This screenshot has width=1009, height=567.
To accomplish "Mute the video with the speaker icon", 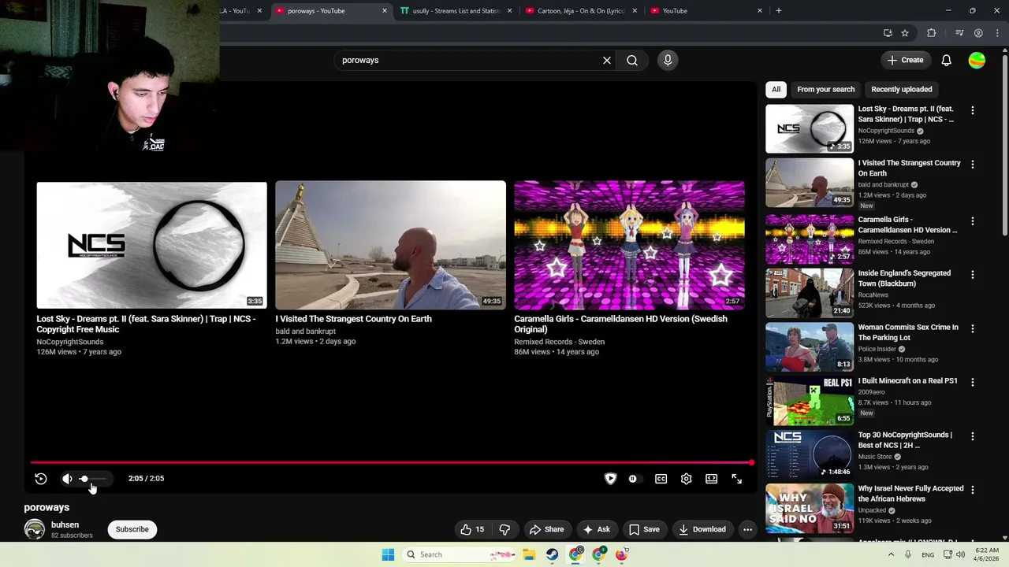I will point(67,479).
